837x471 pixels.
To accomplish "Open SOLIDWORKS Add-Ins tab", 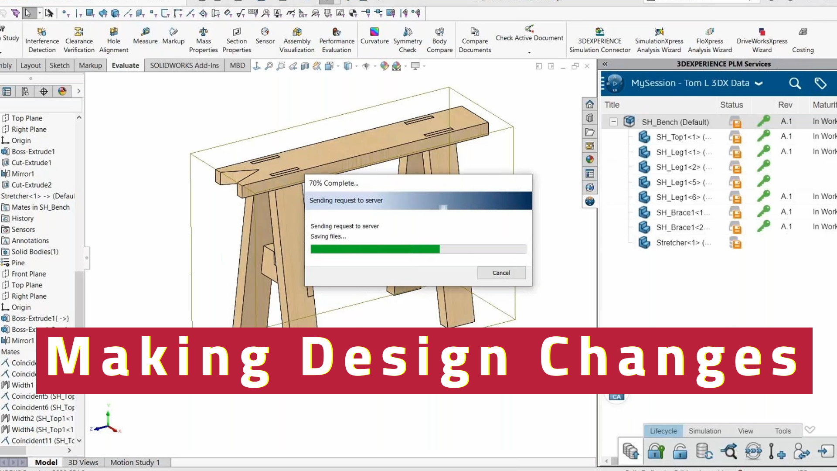I will pos(184,65).
